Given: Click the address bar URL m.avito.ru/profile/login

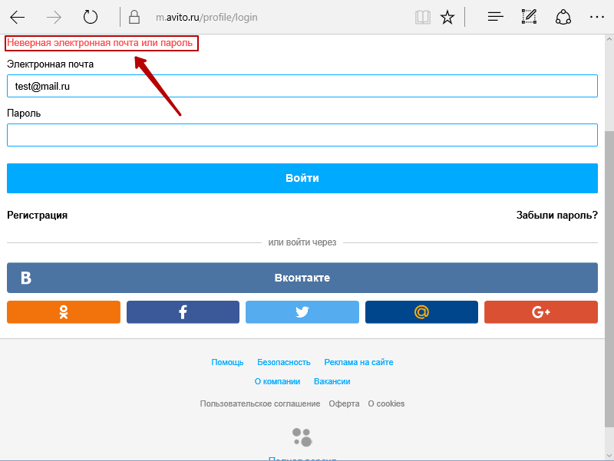Looking at the screenshot, I should click(206, 17).
